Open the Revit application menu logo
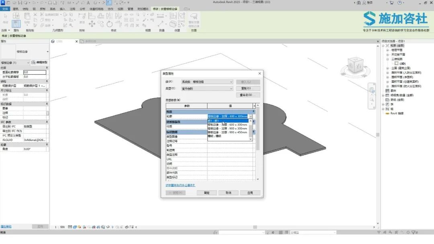The height and width of the screenshot is (244, 434). click(3, 3)
